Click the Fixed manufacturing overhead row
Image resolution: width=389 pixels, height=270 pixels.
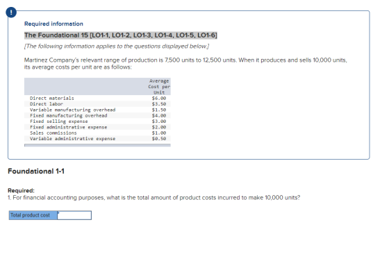click(97, 115)
